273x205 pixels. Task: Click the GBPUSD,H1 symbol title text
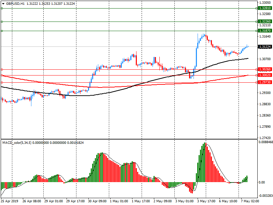click(15, 3)
